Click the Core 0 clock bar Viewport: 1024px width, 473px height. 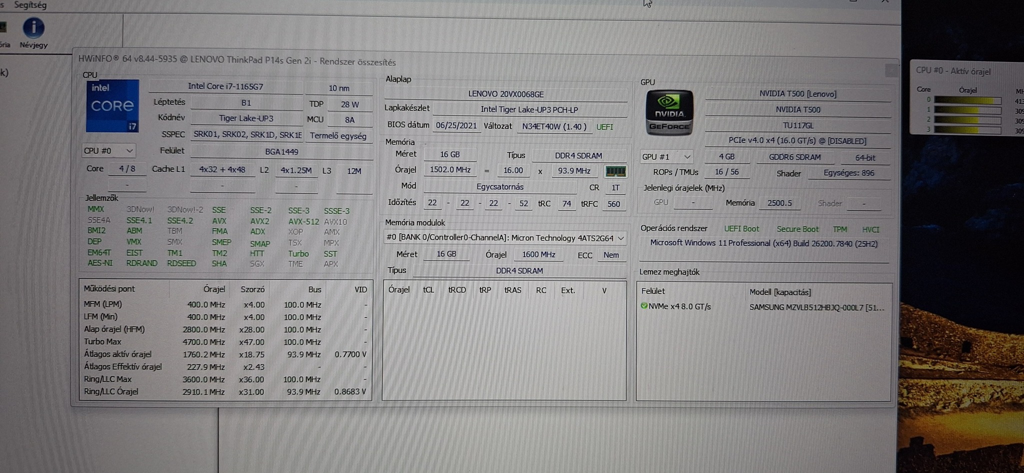pos(967,100)
